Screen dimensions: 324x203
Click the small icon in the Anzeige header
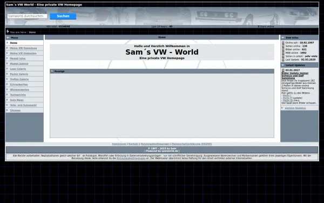(x=52, y=71)
